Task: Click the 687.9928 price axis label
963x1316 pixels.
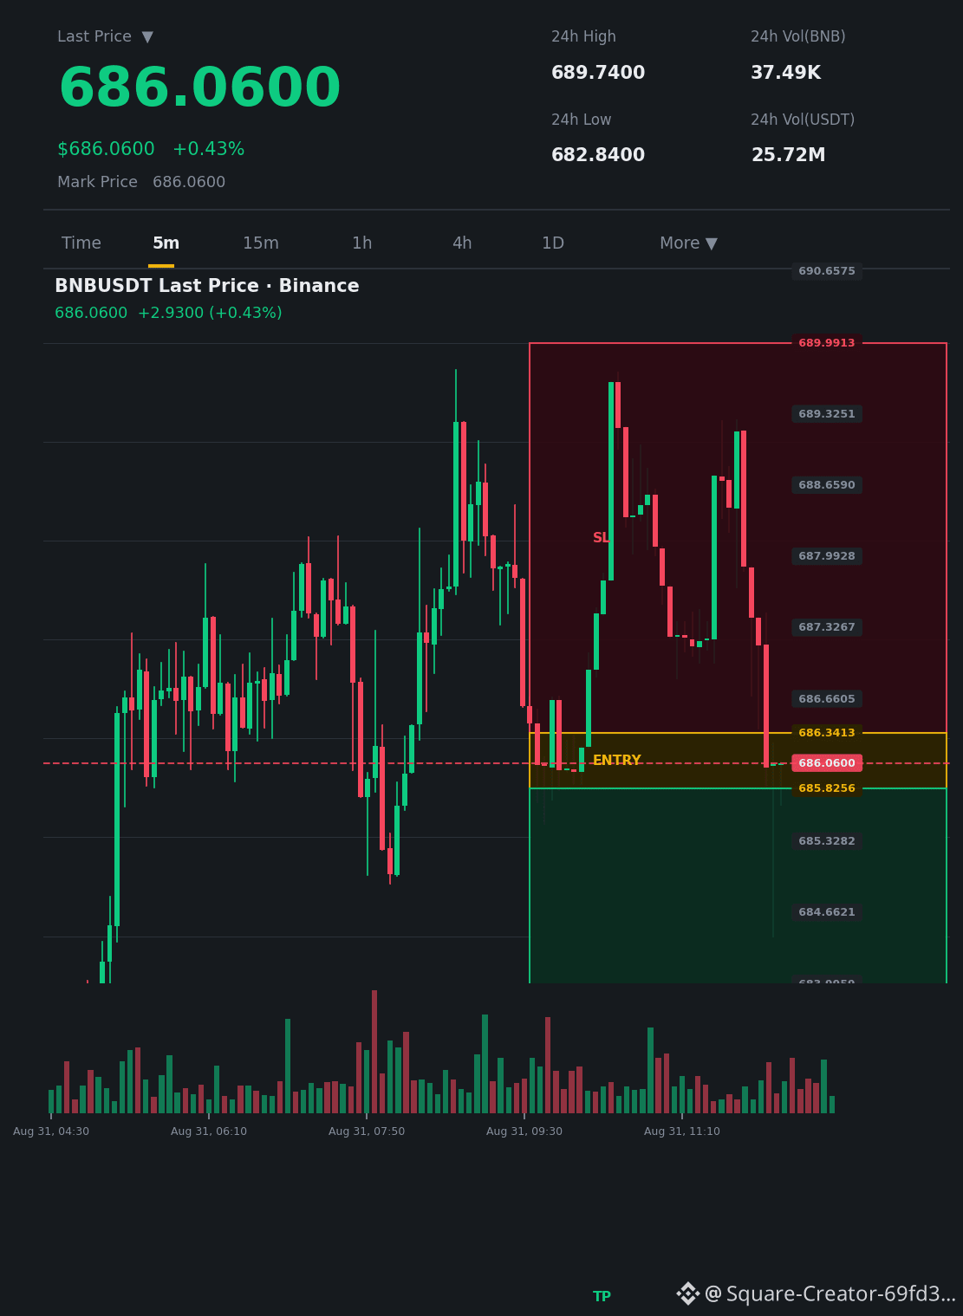Action: pyautogui.click(x=827, y=556)
